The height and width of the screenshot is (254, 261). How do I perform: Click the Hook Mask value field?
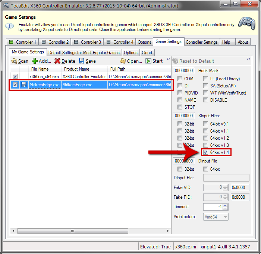[184, 70]
